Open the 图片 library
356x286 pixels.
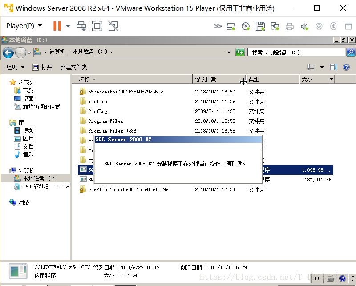pos(24,138)
